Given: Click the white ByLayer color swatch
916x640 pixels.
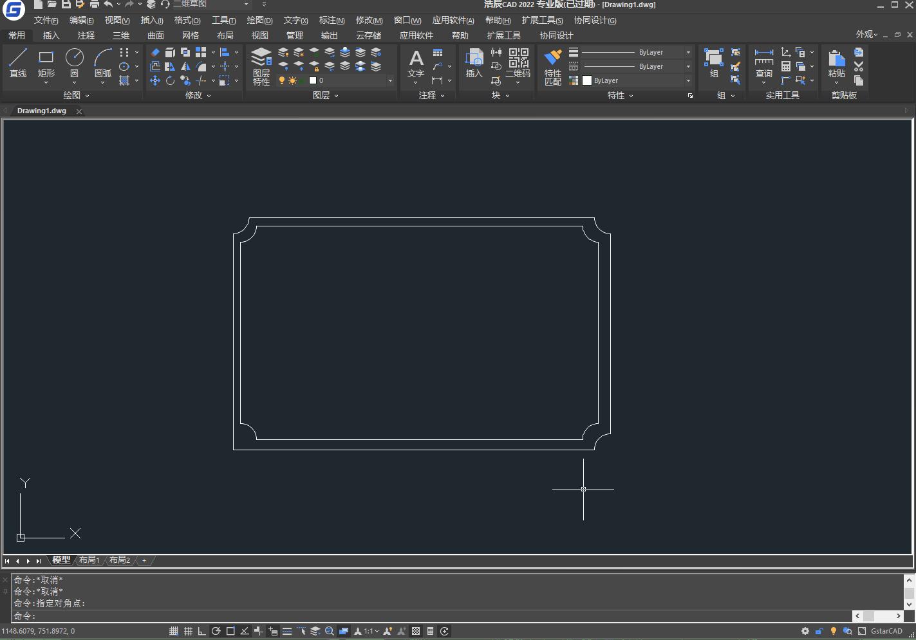Looking at the screenshot, I should 587,80.
